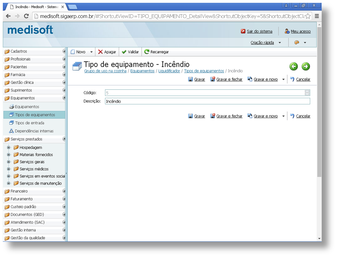Expand Suprimentos navigation group
Viewport: 337px width, 257px height.
pyautogui.click(x=34, y=90)
